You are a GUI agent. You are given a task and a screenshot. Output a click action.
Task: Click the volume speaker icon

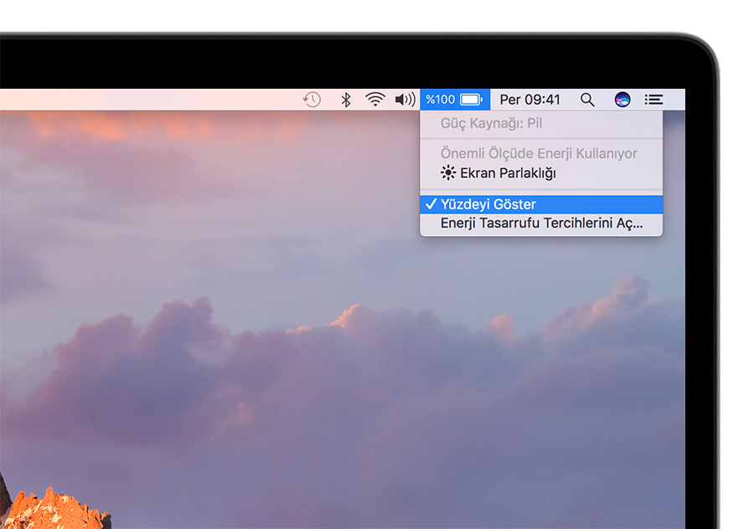[405, 100]
